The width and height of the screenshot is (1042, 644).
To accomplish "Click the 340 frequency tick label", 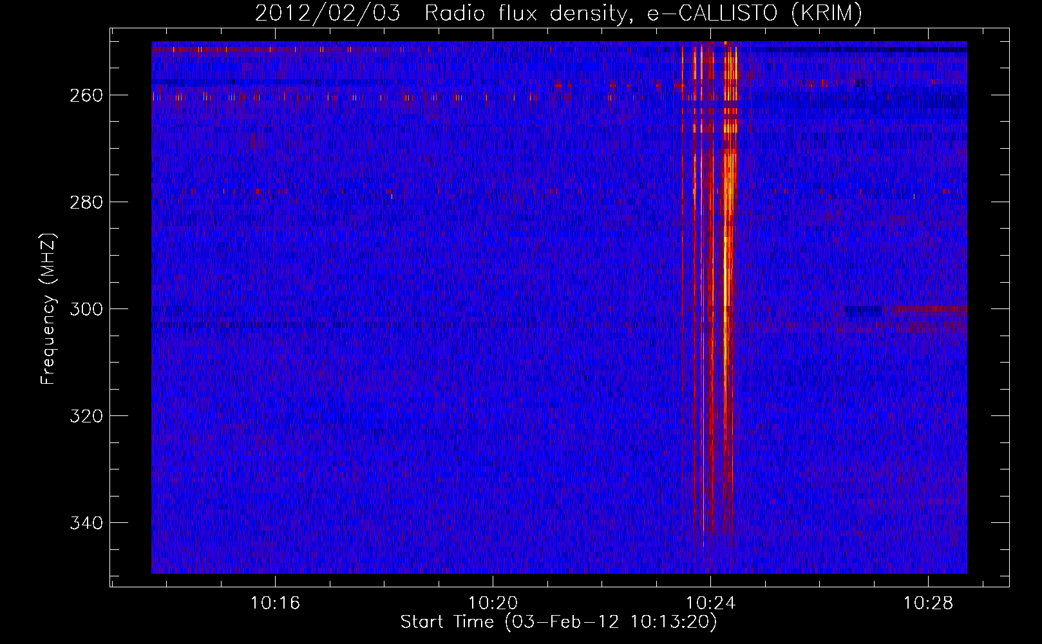I will 86,523.
